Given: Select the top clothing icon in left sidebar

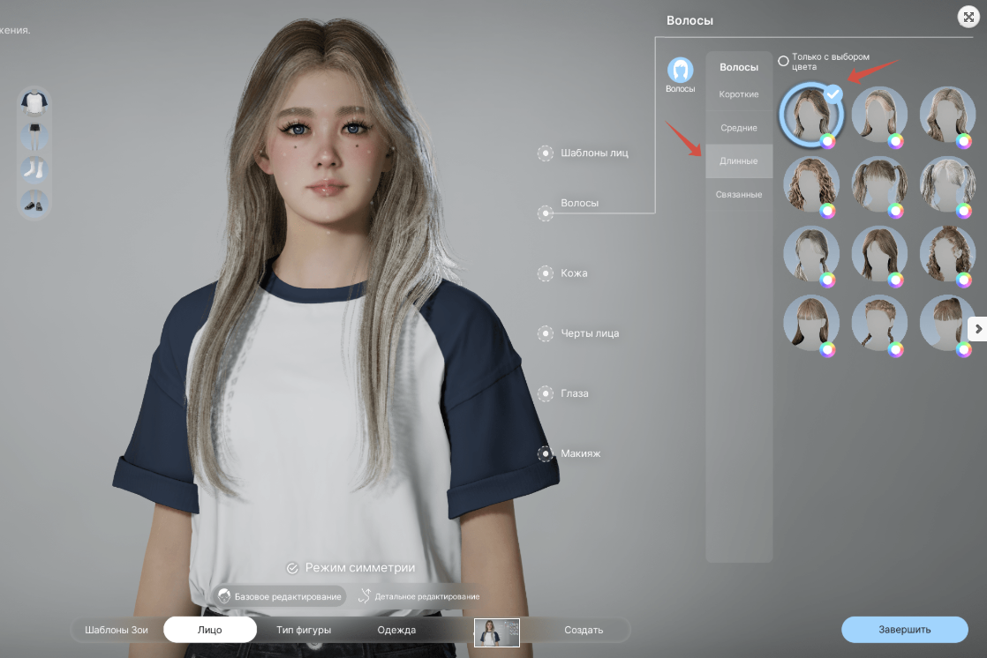Looking at the screenshot, I should pyautogui.click(x=34, y=102).
